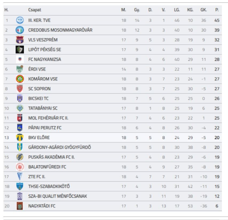Click the Nagyatádi FC club badge
228x220 pixels.
point(20,206)
